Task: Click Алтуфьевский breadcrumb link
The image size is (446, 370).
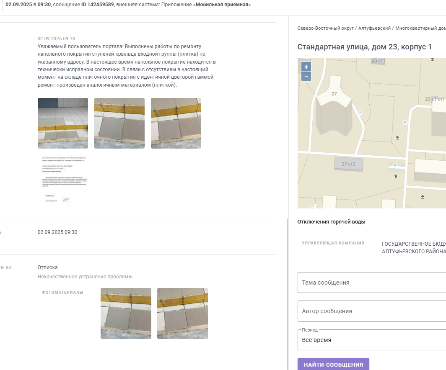Action: tap(374, 28)
